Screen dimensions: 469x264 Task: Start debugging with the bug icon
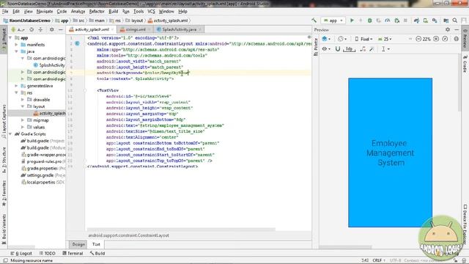click(369, 21)
